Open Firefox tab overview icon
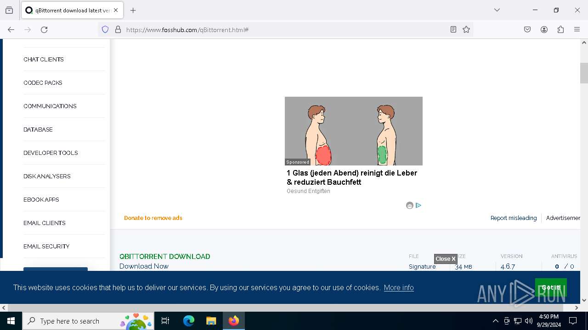The image size is (588, 330). [9, 10]
